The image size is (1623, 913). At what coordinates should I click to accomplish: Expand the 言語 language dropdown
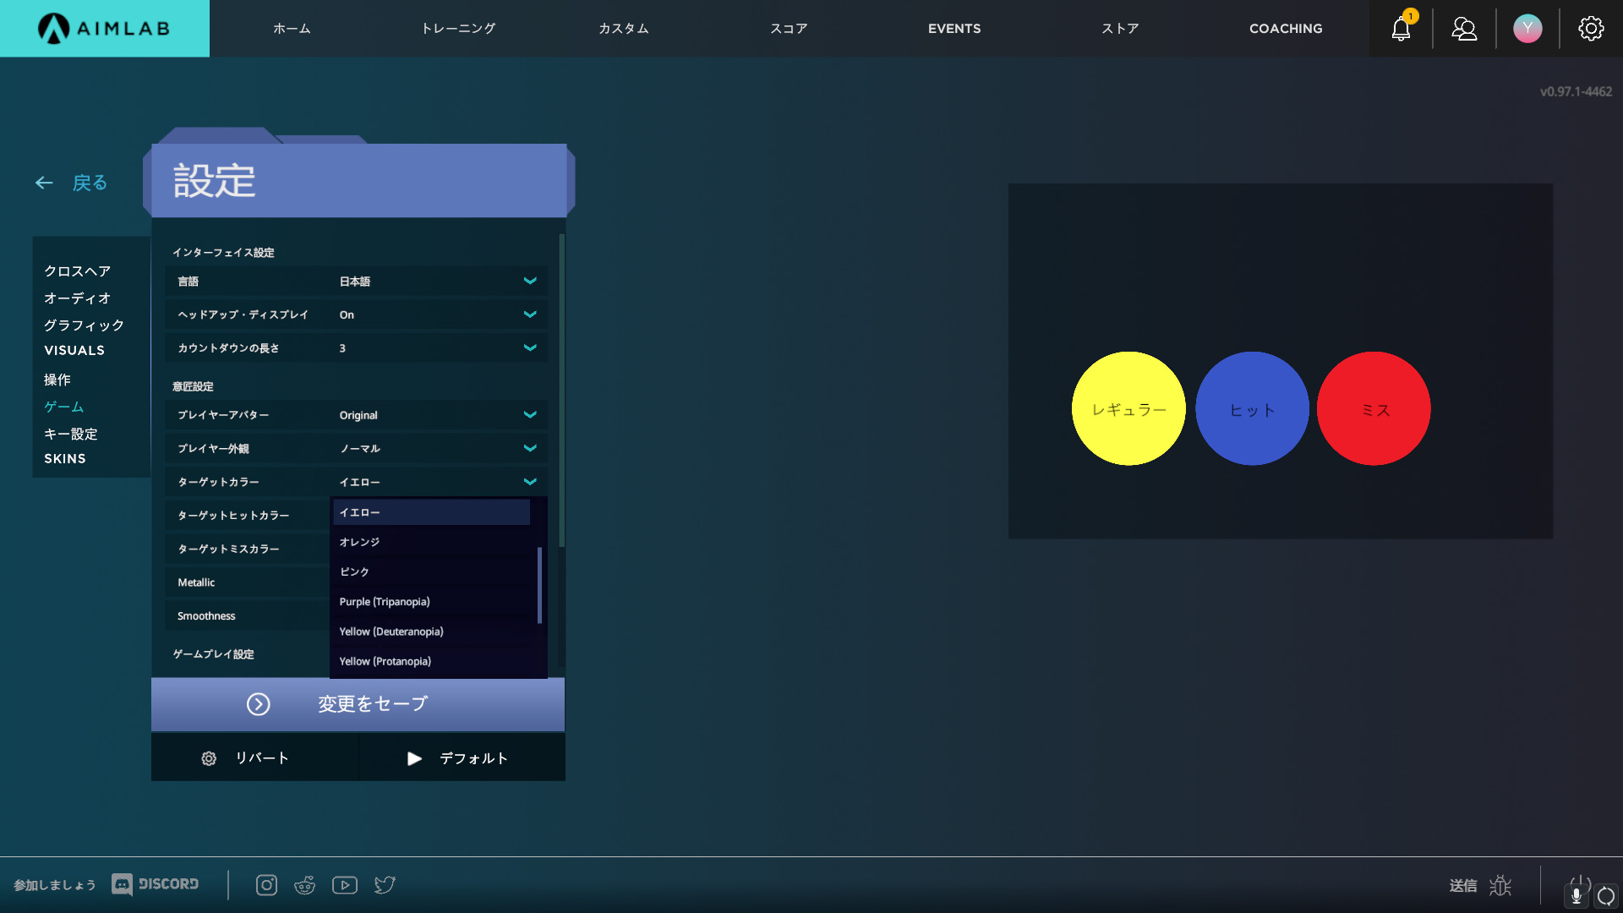529,282
